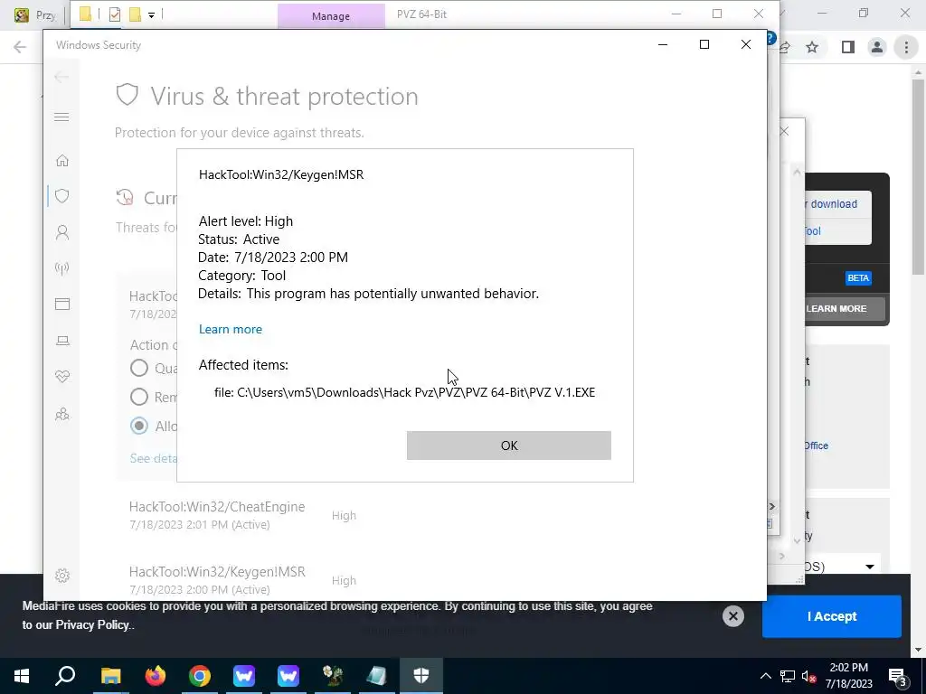This screenshot has height=694, width=926.
Task: Open Family options icon in sidebar
Action: [x=62, y=414]
